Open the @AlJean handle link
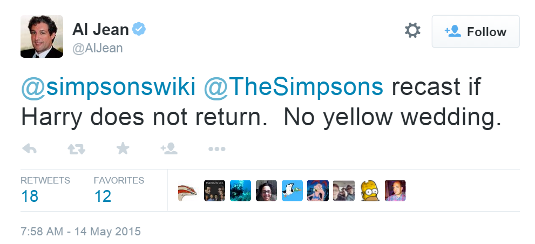535x244 pixels. pos(97,48)
